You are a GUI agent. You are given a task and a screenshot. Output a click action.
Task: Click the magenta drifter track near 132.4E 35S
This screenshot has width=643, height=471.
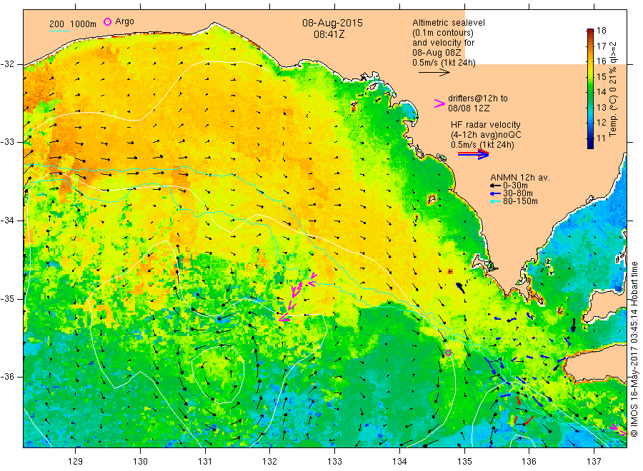coord(297,295)
